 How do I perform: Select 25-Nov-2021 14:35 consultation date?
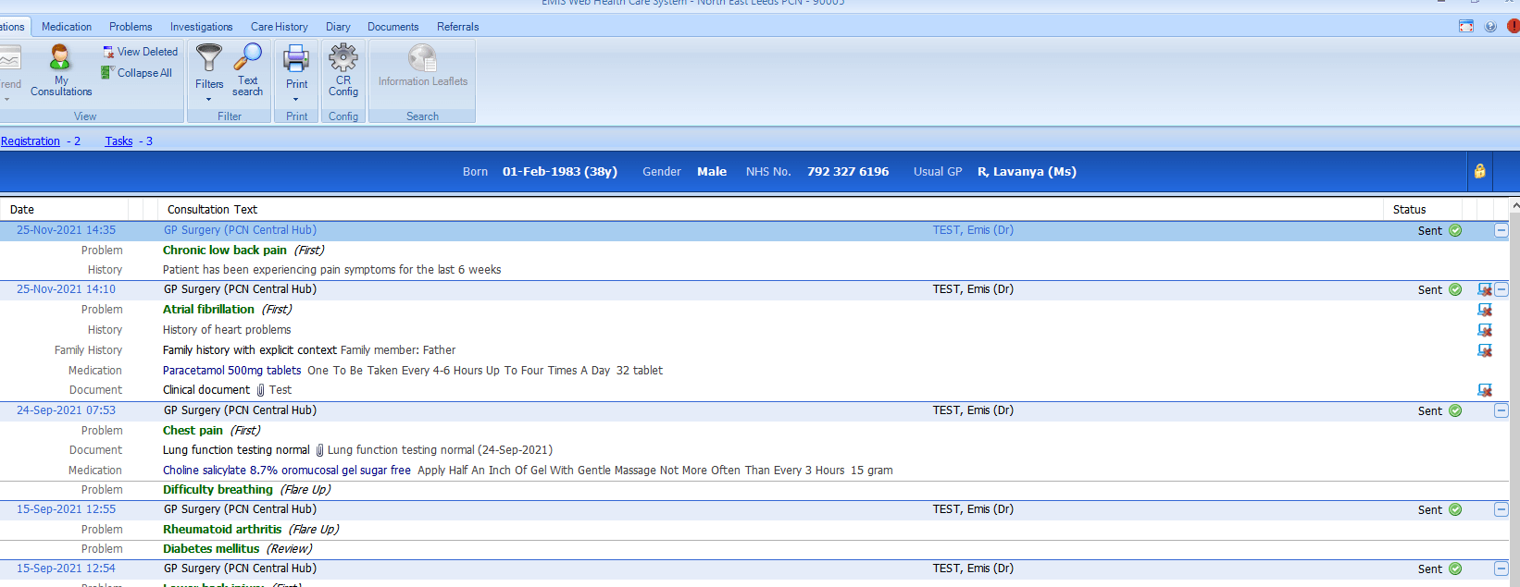tap(66, 230)
